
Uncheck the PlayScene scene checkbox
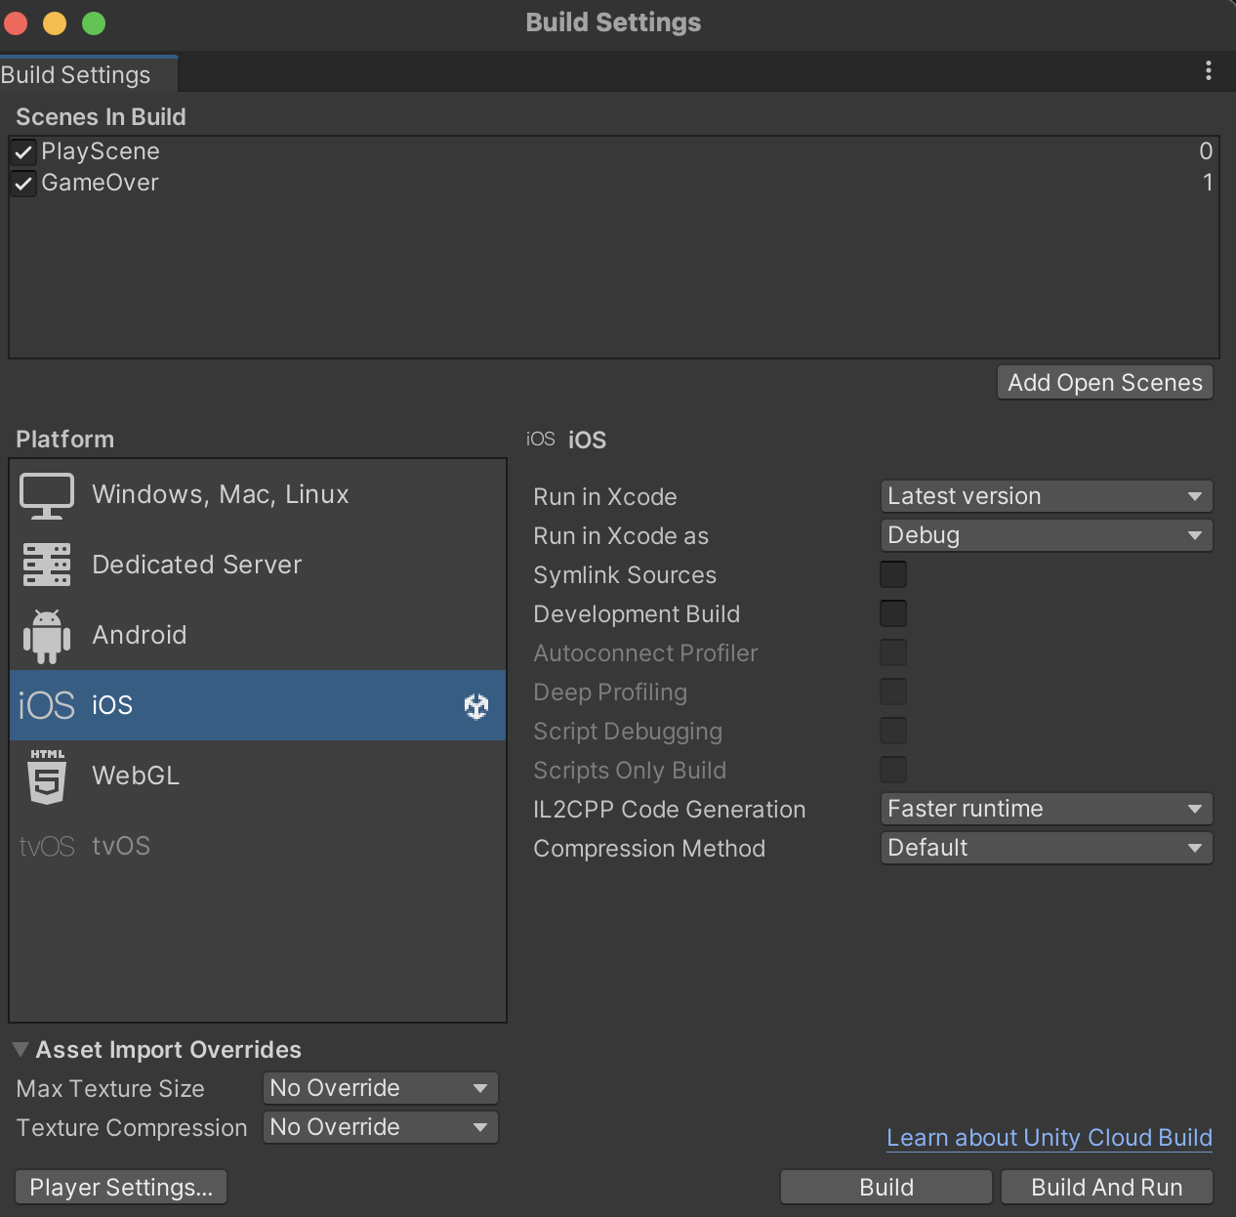[x=23, y=152]
